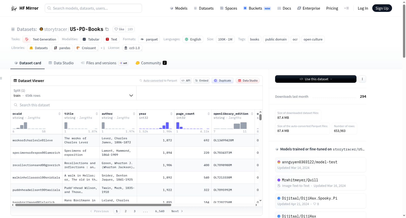Show the +1 additional libraries

point(103,48)
